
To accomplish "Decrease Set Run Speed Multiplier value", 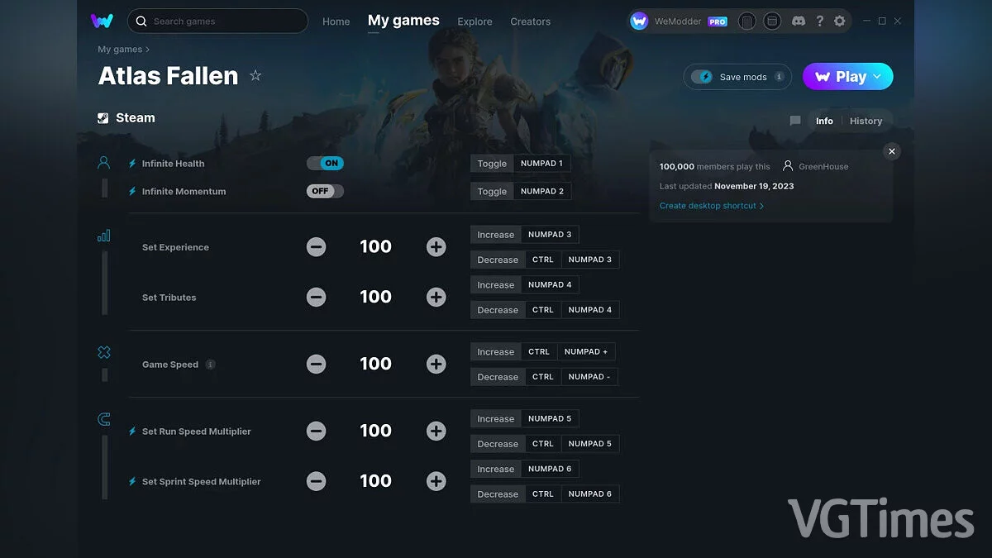I will tap(316, 431).
